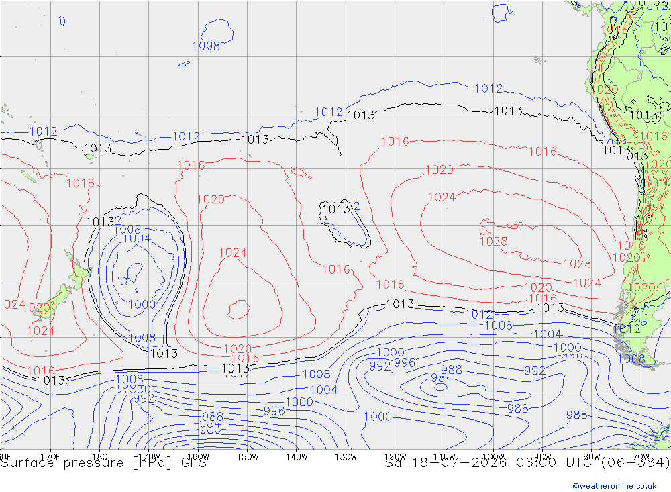Click the blue 996 label south of the 150W high
Screen dimensions: 671x492
coord(274,411)
